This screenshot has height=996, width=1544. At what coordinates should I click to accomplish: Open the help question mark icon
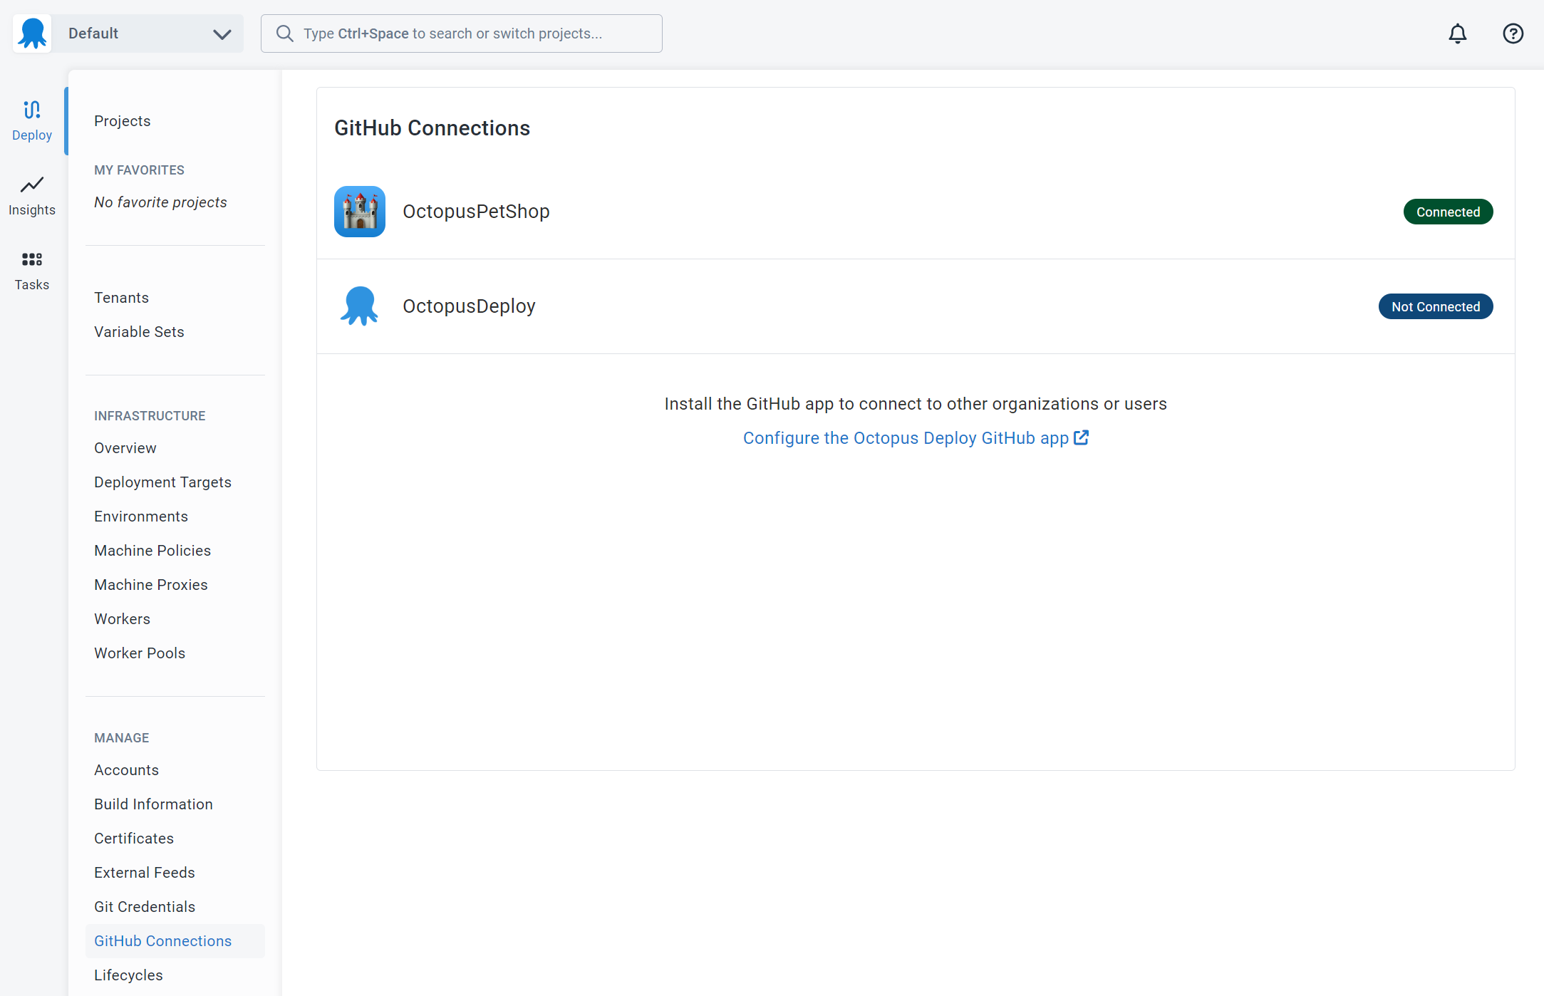tap(1513, 33)
